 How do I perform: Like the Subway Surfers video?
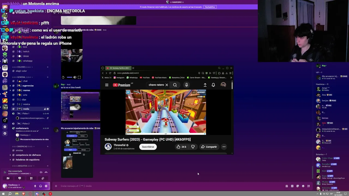coord(181,147)
